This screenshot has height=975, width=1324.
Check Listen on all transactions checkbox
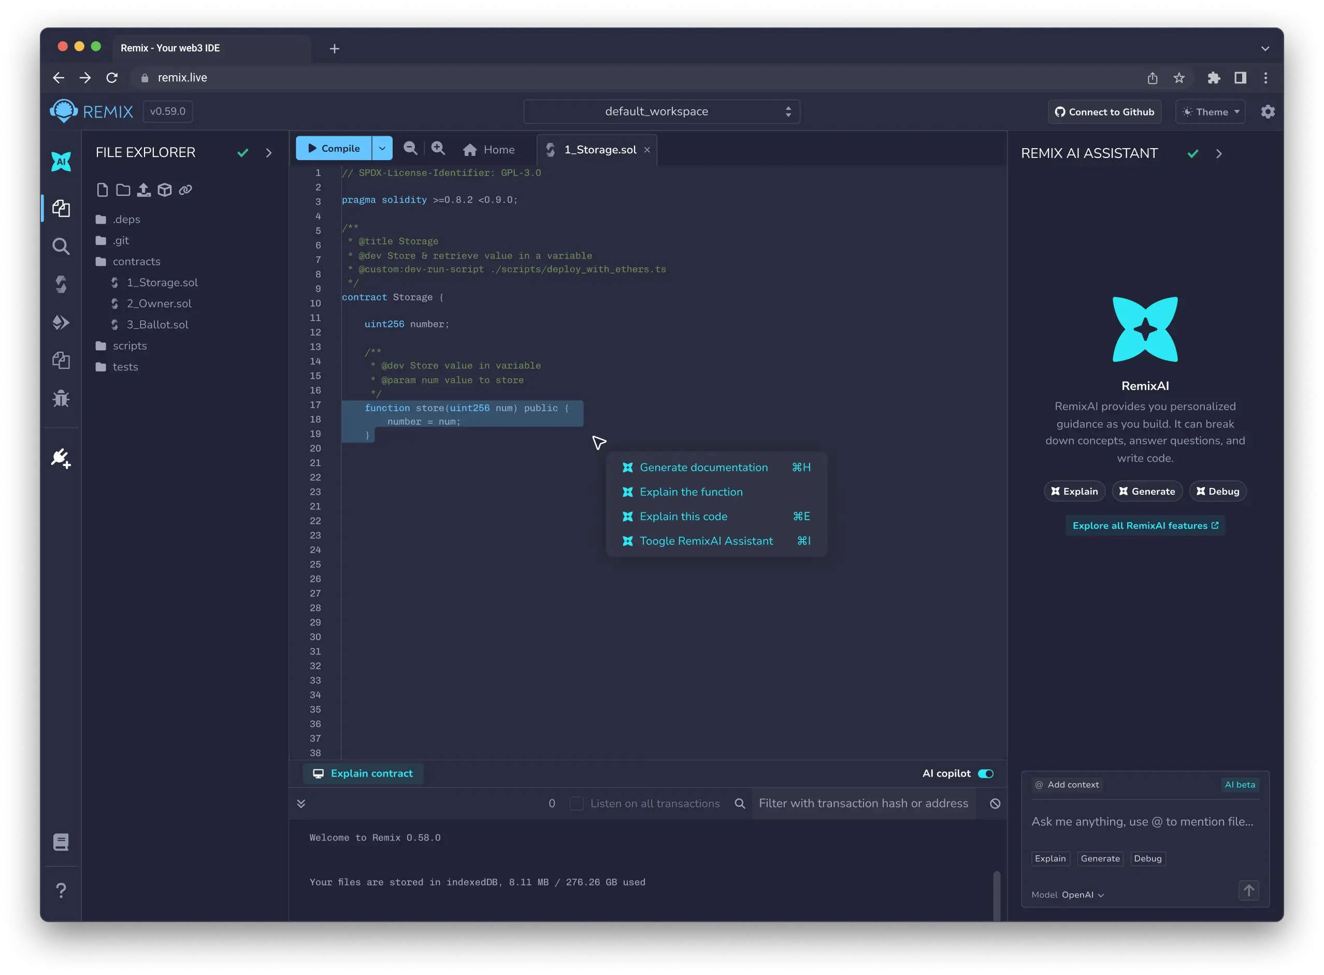[577, 803]
